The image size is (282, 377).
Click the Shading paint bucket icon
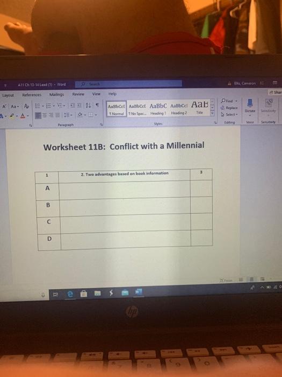point(79,115)
